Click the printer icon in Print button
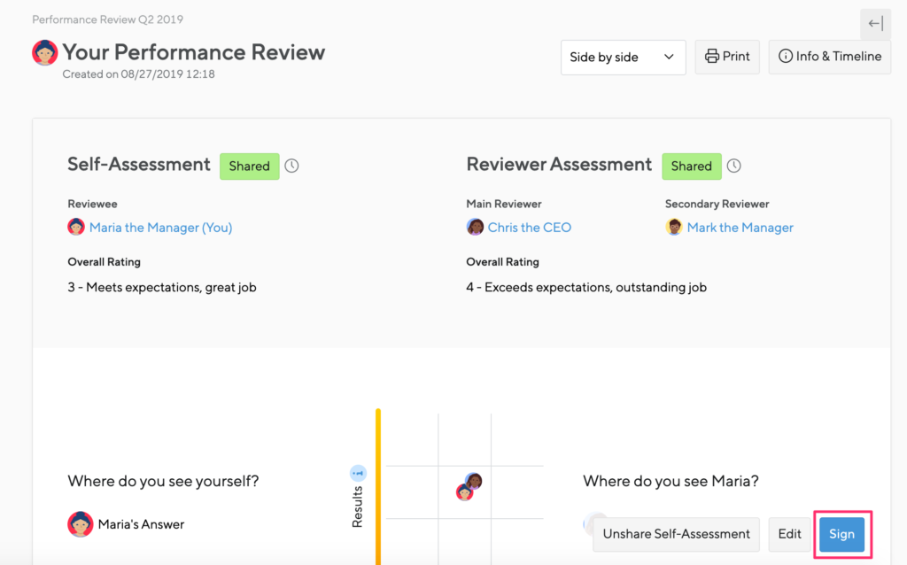 pyautogui.click(x=712, y=56)
